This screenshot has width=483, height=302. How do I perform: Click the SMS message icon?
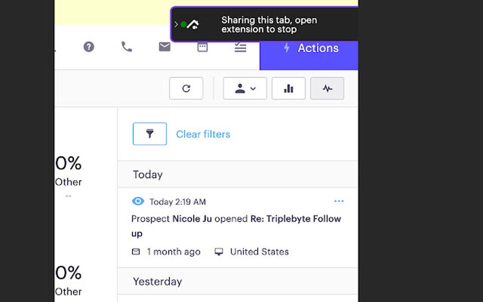tap(202, 47)
